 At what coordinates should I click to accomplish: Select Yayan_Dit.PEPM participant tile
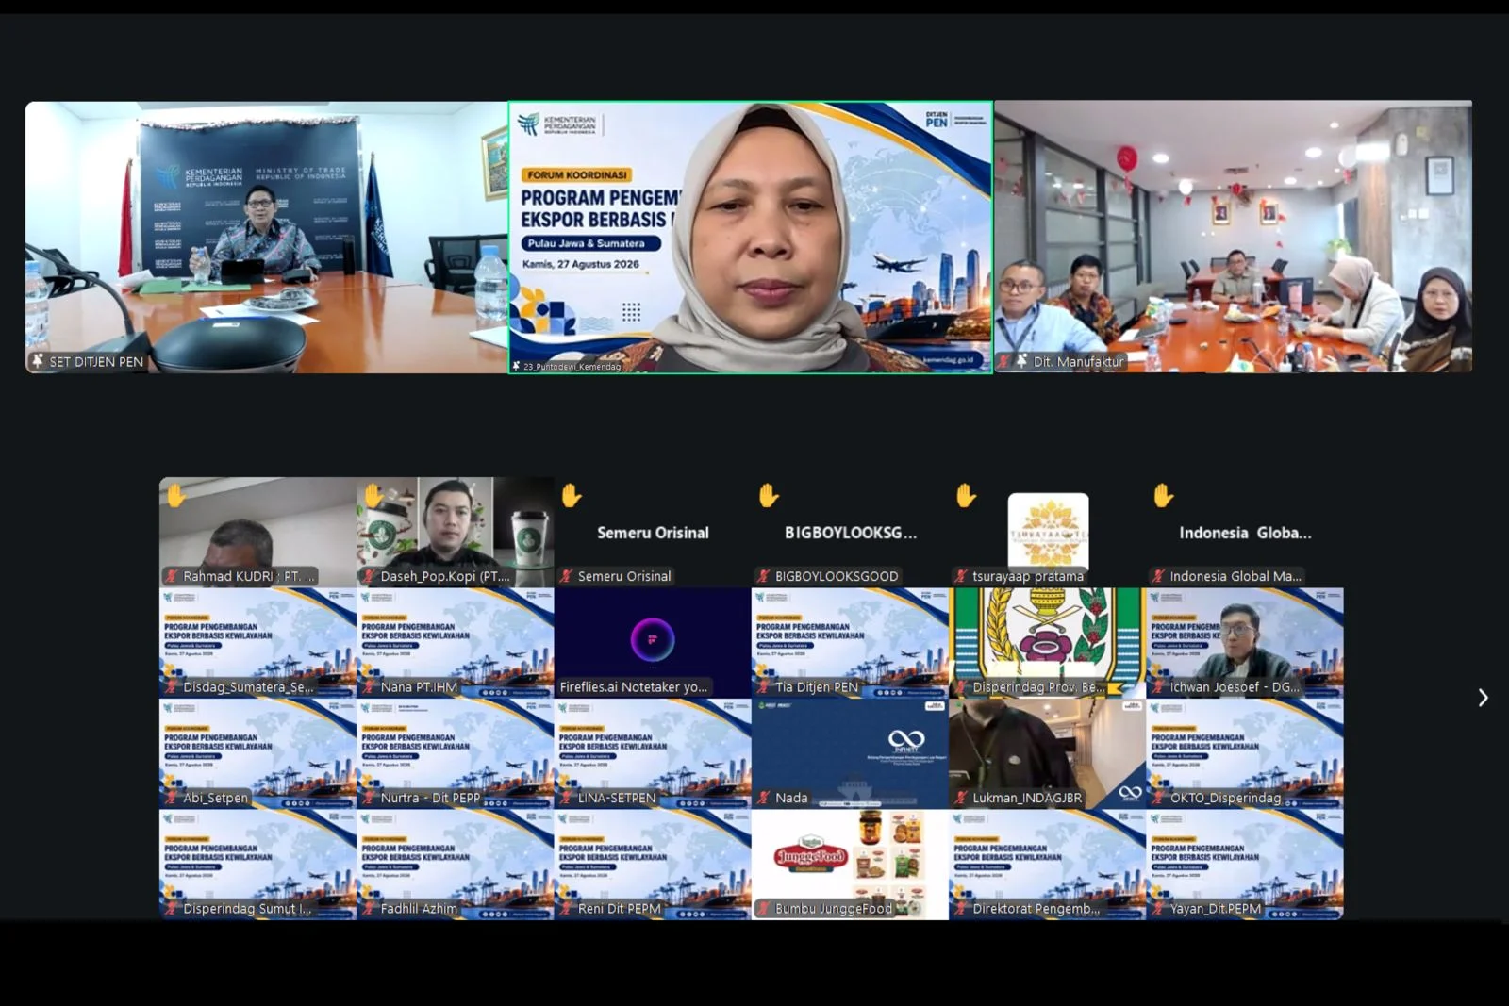(1245, 864)
